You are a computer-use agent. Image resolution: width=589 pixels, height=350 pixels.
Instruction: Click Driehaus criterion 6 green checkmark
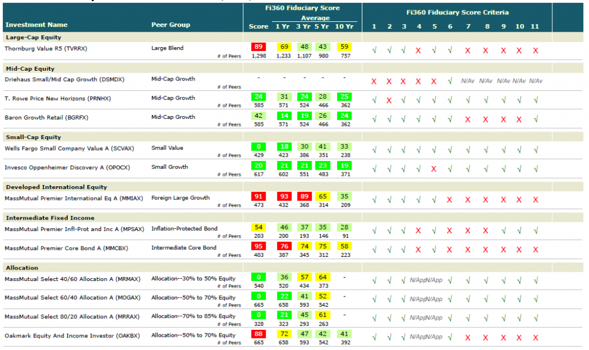click(450, 81)
